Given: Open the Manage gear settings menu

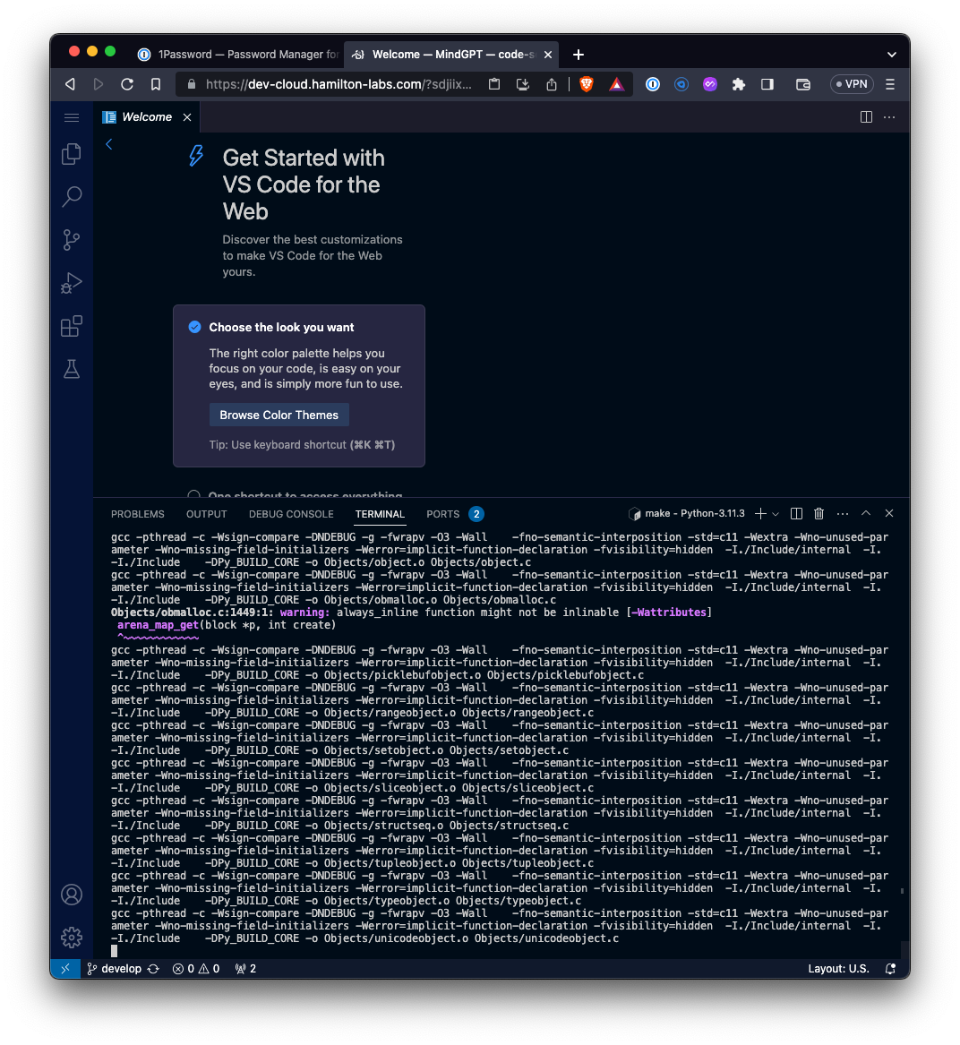Looking at the screenshot, I should (x=72, y=937).
